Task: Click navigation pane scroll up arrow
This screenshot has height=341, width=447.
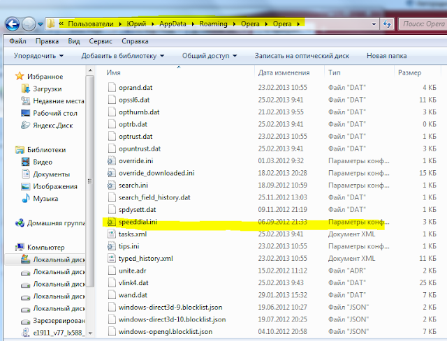Action: [90, 70]
